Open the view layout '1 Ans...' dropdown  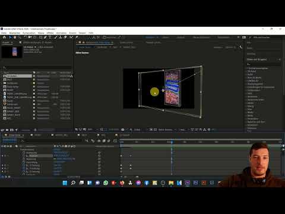[x=183, y=130]
